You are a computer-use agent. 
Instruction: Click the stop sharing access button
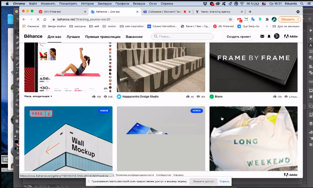coord(203,182)
